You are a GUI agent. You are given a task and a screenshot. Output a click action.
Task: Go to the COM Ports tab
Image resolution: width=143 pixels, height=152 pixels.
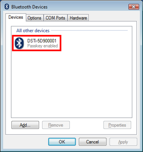(x=55, y=18)
